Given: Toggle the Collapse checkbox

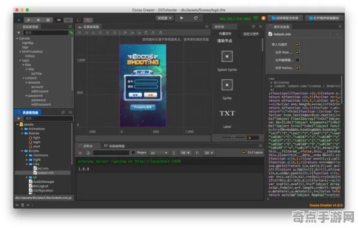Looking at the screenshot, I should pyautogui.click(x=244, y=153).
